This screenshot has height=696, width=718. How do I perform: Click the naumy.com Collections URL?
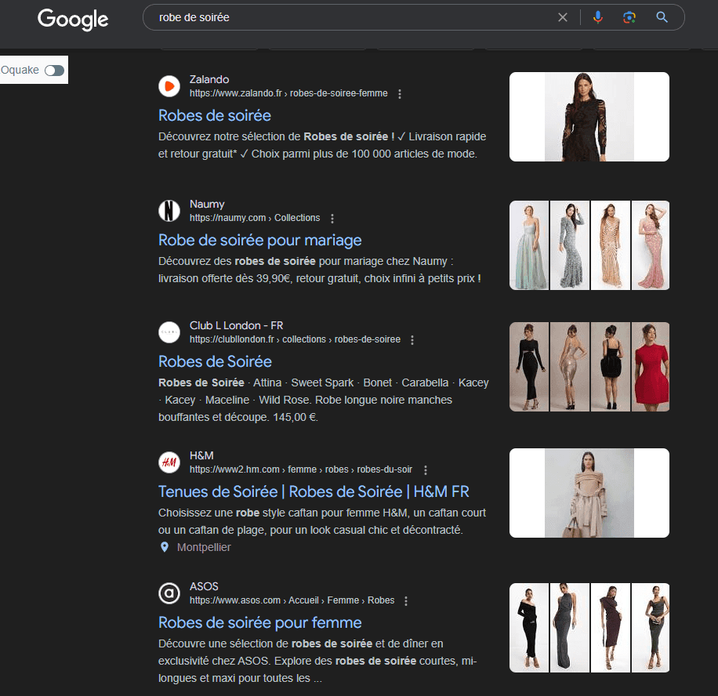pyautogui.click(x=255, y=218)
